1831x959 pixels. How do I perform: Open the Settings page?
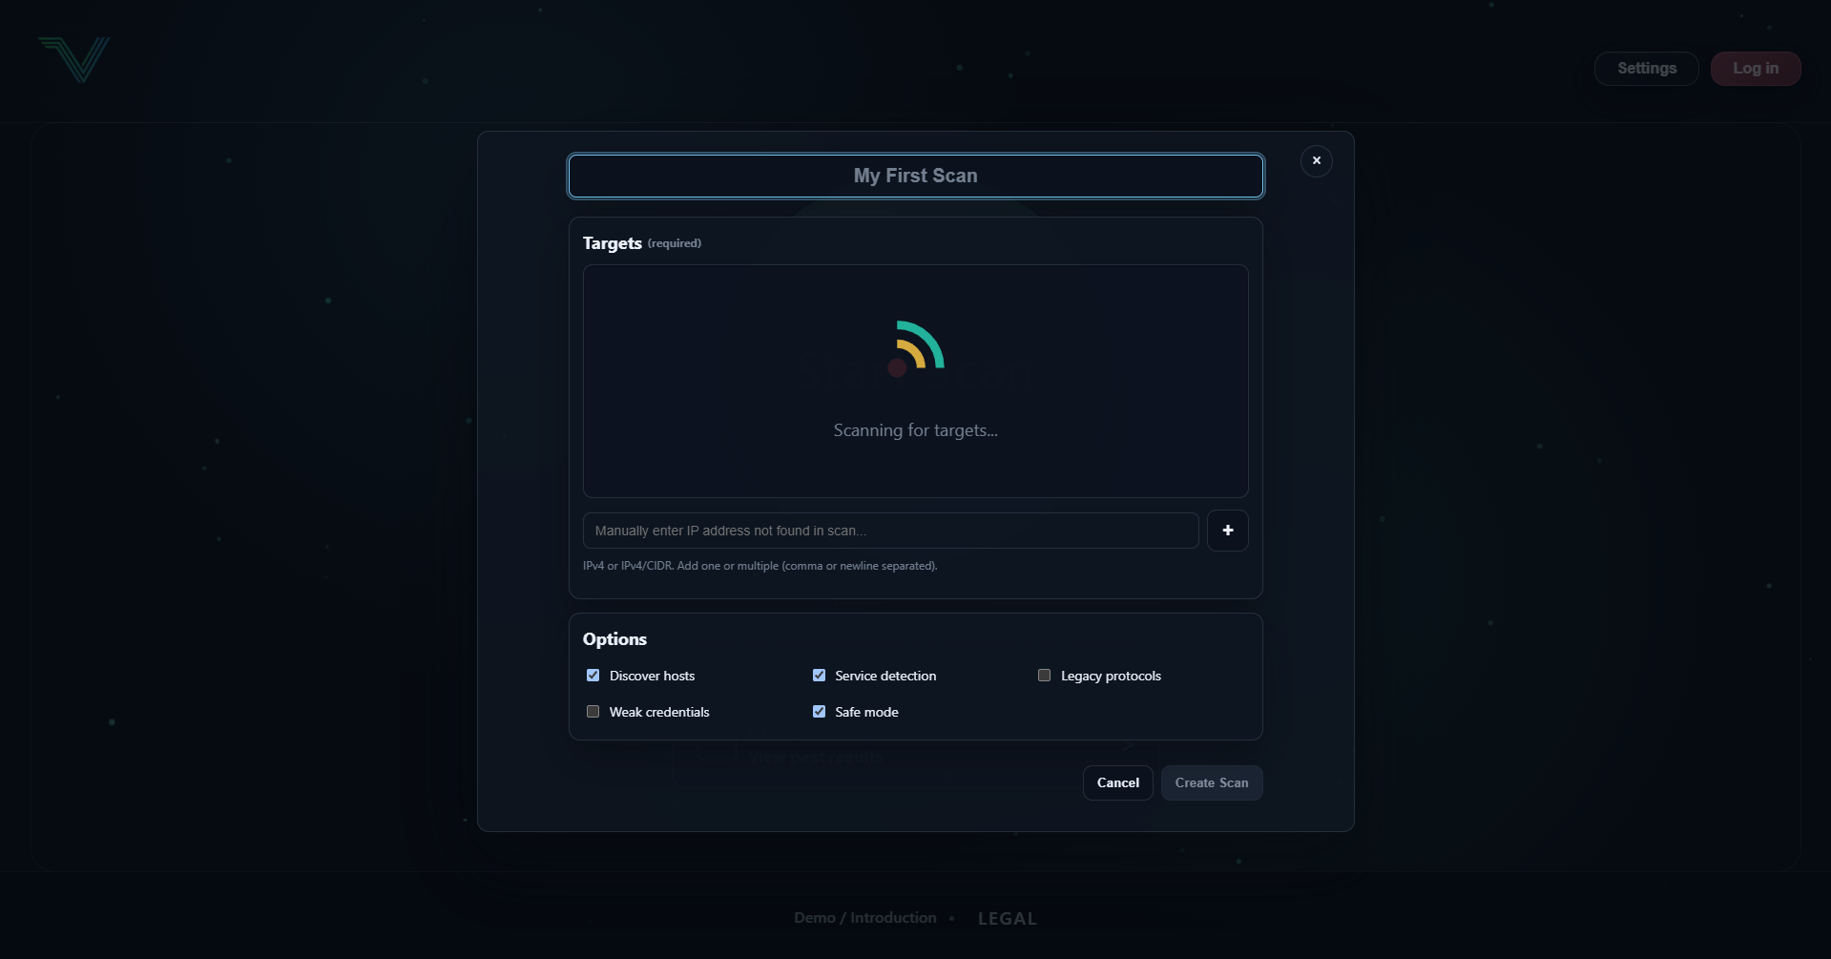pos(1646,68)
